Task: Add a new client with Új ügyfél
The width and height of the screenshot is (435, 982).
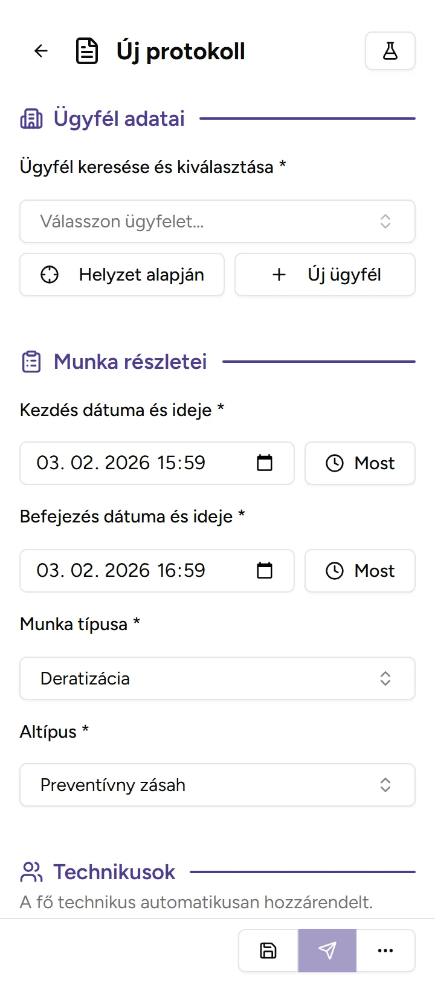Action: [x=324, y=274]
